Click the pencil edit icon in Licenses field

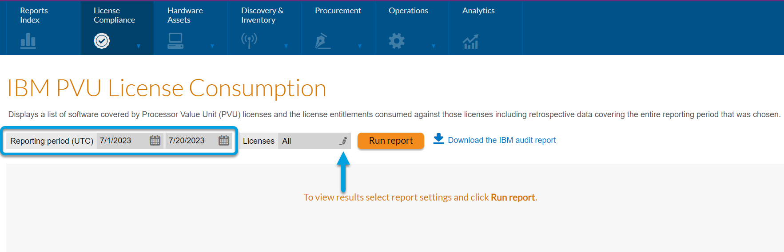(x=343, y=141)
